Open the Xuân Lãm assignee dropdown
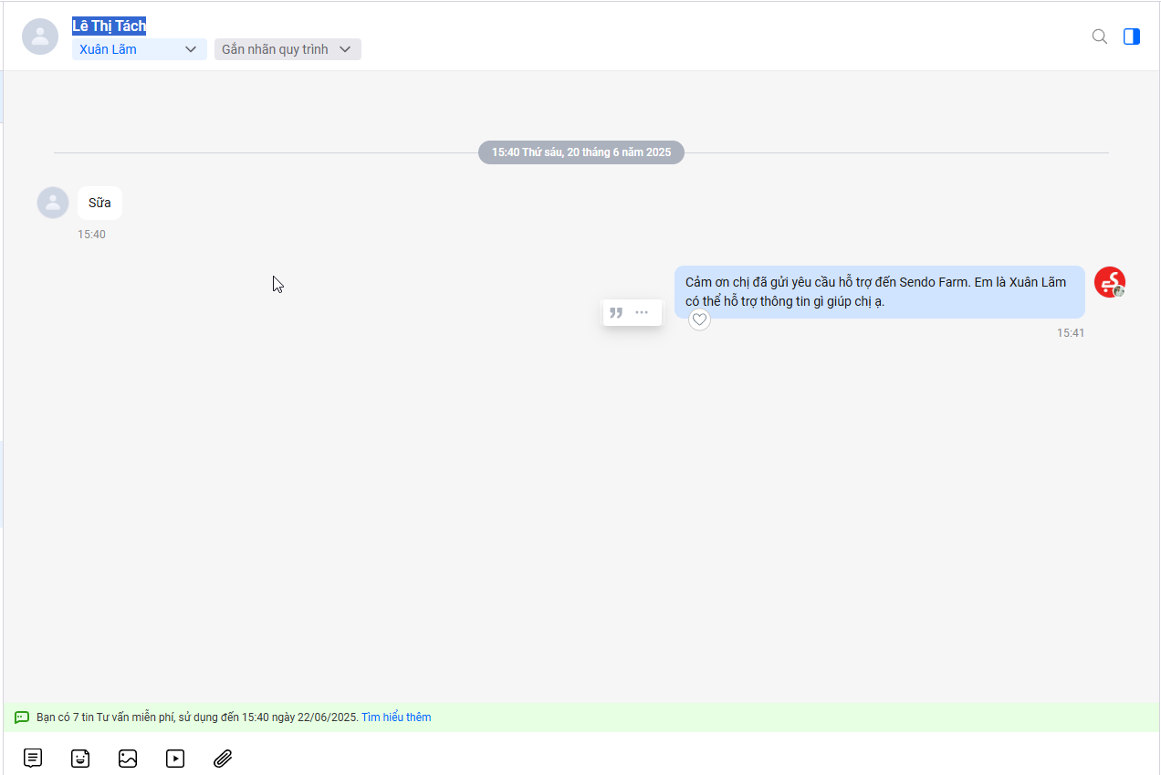Screen dimensions: 1161x775 (140, 49)
